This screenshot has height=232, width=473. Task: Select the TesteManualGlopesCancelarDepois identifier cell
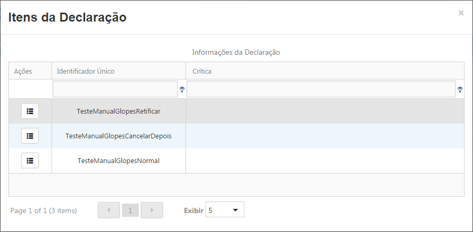(118, 136)
